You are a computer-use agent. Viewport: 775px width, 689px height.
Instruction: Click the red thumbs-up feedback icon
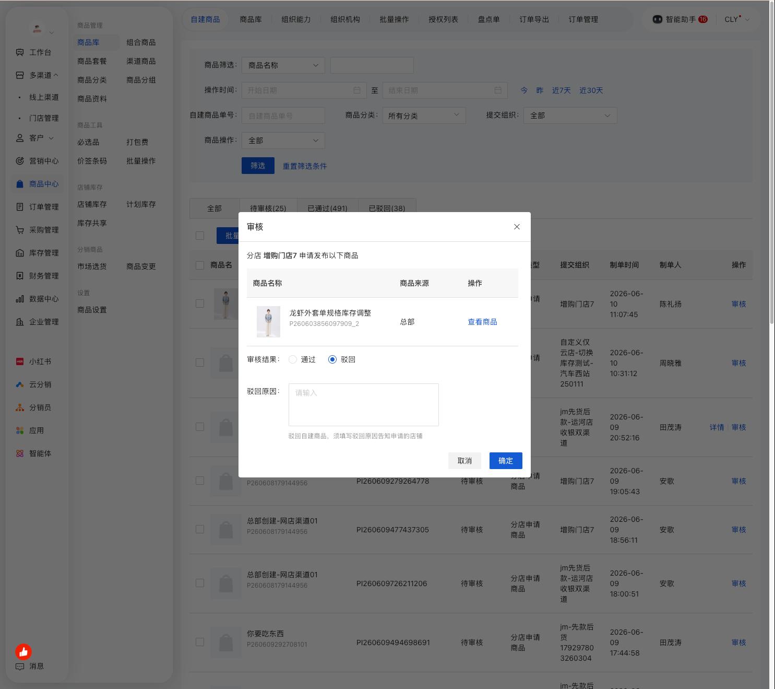[x=23, y=652]
